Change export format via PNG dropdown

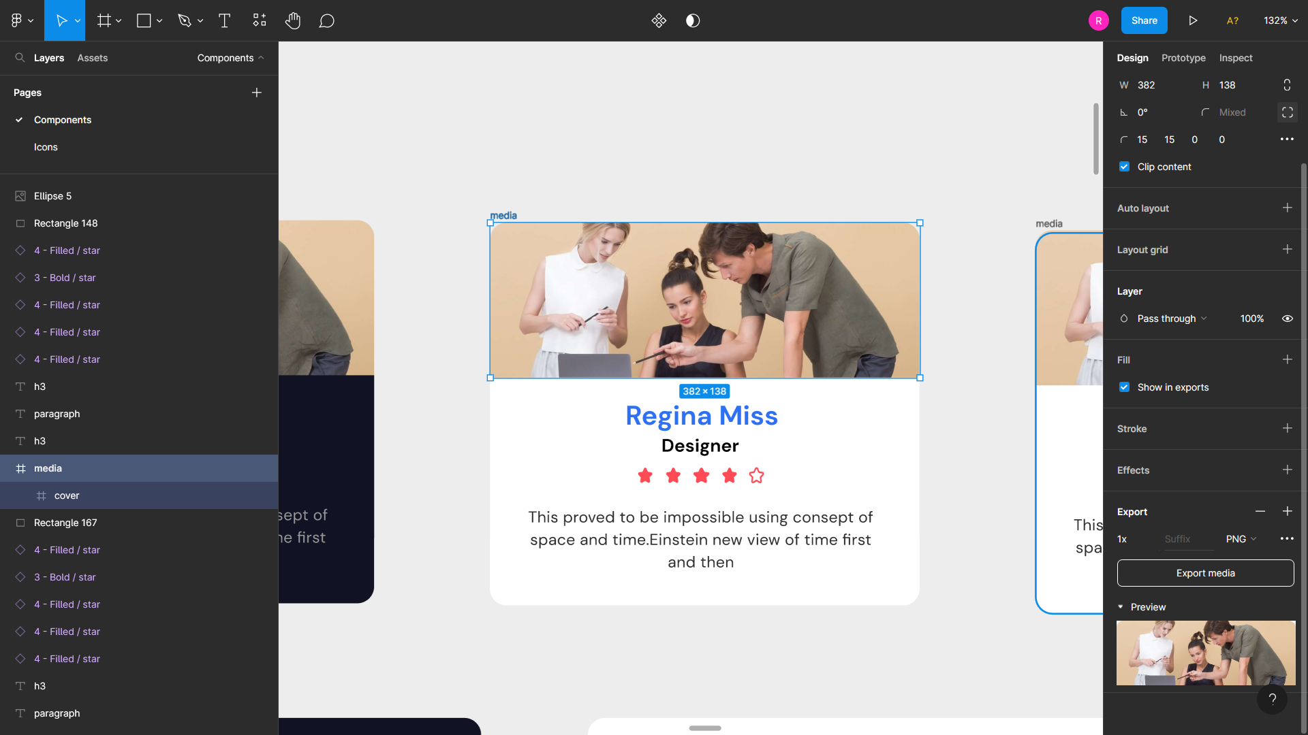click(x=1241, y=538)
